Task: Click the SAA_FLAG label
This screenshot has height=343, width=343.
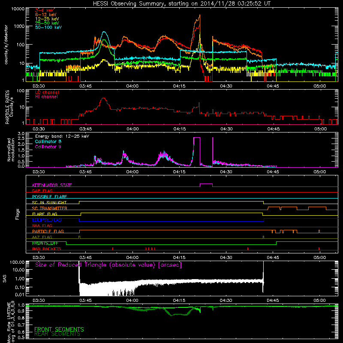Action: coord(42,226)
